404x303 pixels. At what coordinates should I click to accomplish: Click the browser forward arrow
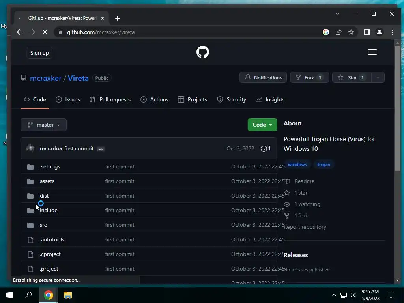coord(32,32)
